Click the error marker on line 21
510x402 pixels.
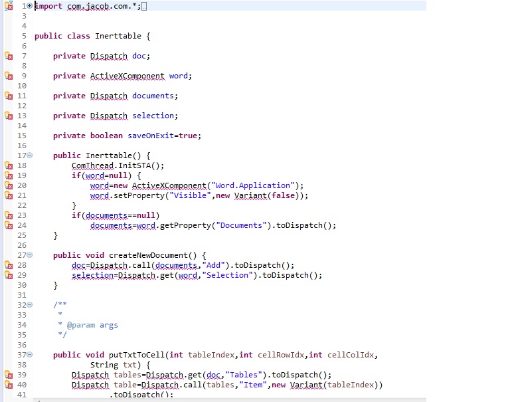coord(9,195)
